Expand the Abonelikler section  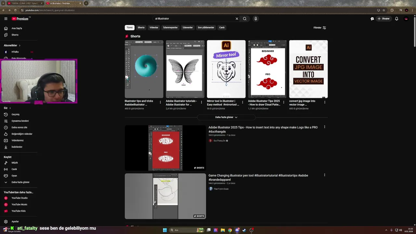12,45
